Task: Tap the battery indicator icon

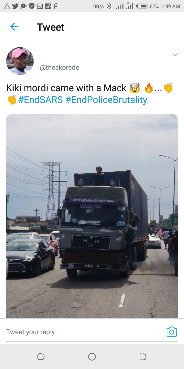Action: 142,6
